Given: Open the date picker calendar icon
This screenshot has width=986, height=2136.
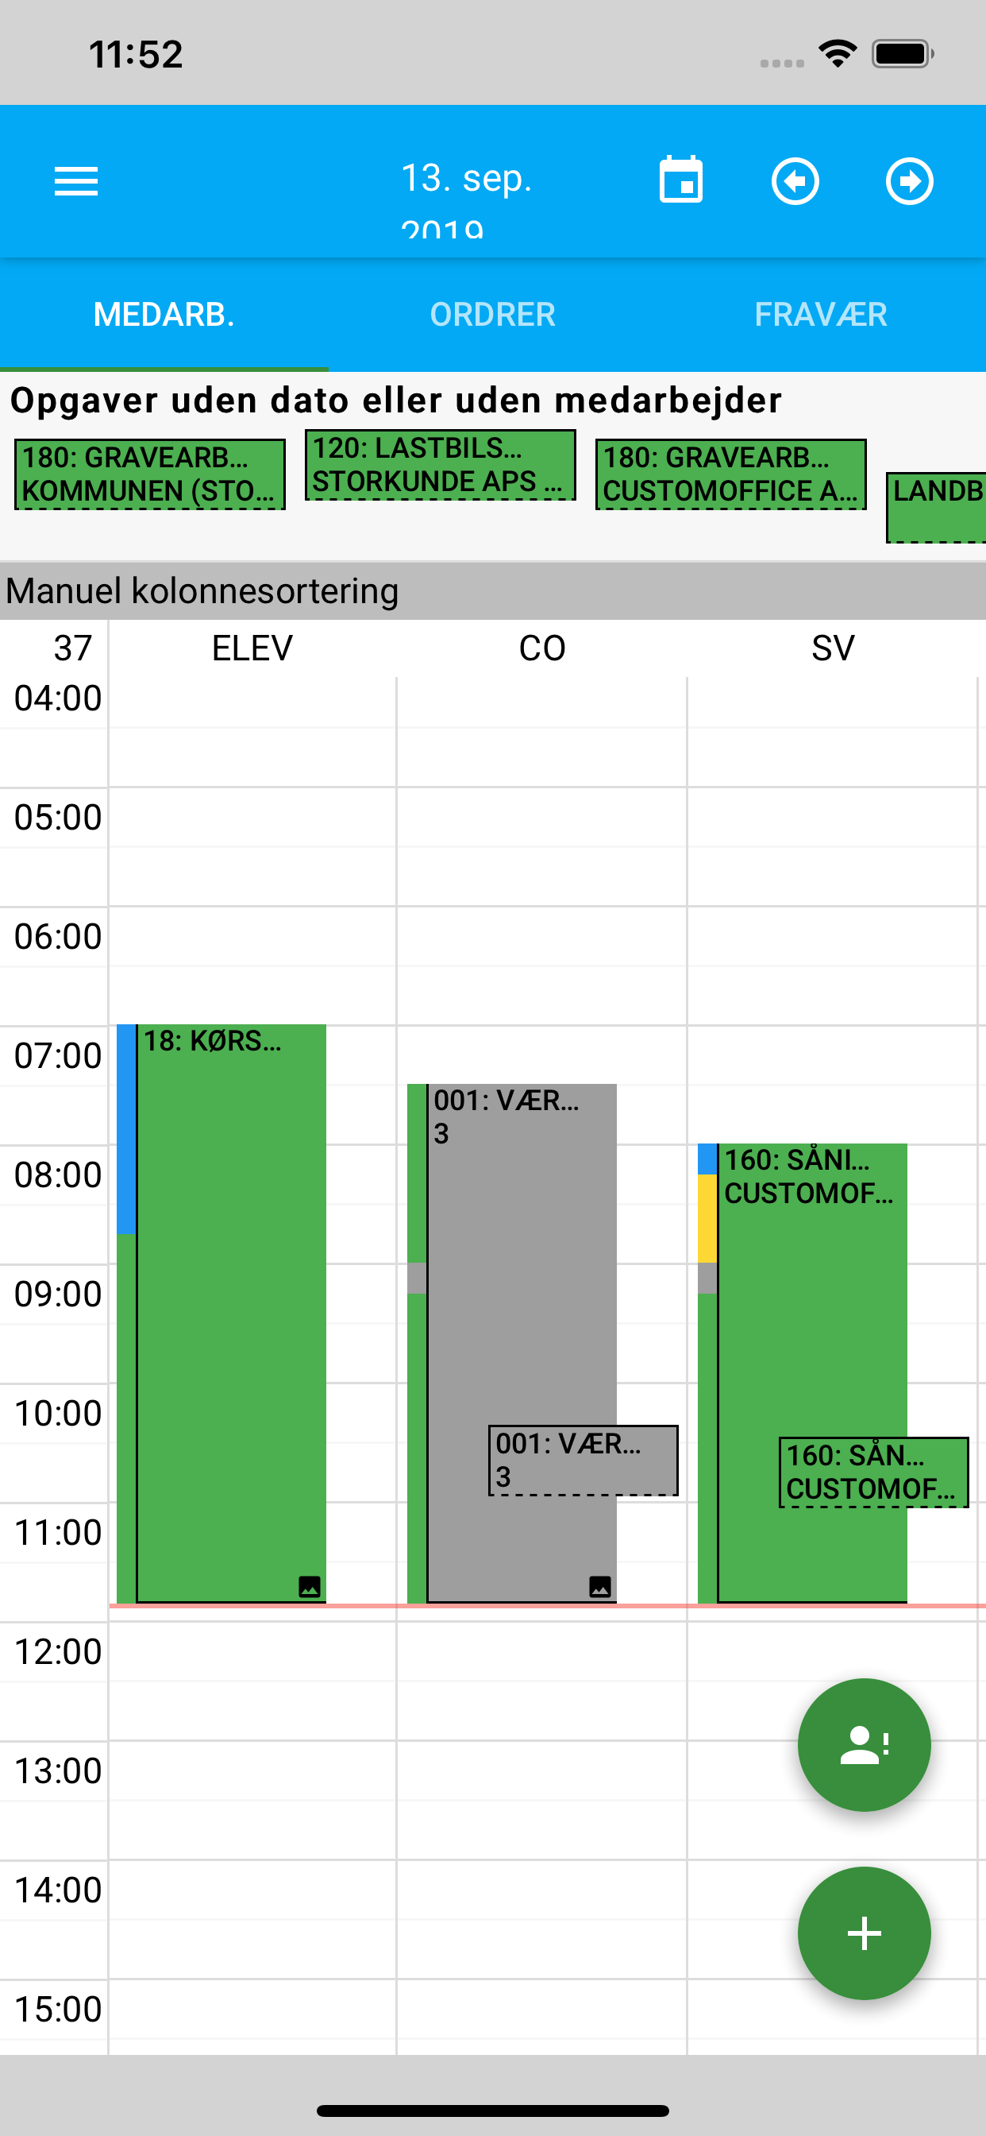Looking at the screenshot, I should [681, 180].
